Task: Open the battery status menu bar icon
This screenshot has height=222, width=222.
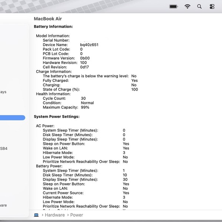Action: [x=174, y=7]
